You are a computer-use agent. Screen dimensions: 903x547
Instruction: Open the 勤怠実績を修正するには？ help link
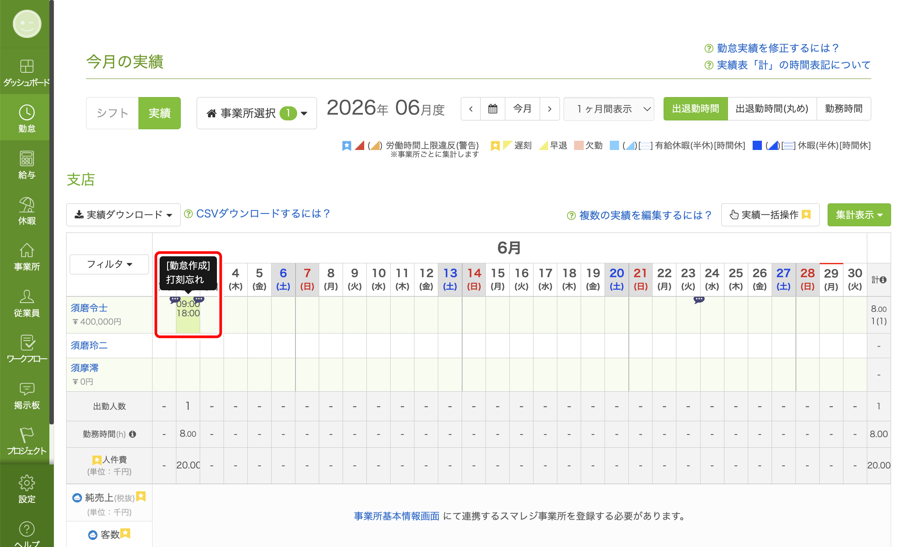(x=777, y=48)
